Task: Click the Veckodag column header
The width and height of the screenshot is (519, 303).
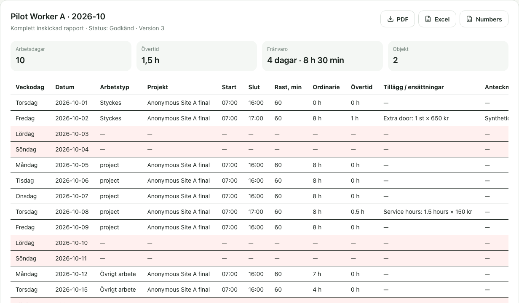Action: point(30,87)
